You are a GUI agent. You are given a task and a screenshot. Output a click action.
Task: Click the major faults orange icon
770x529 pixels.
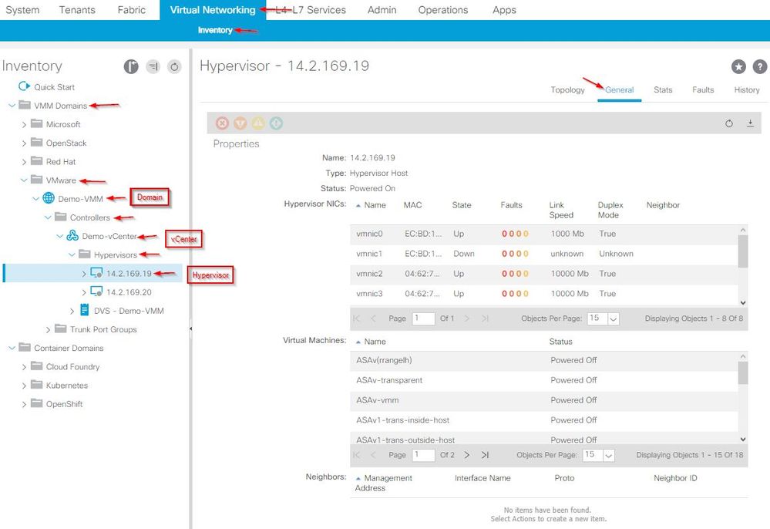pyautogui.click(x=240, y=123)
